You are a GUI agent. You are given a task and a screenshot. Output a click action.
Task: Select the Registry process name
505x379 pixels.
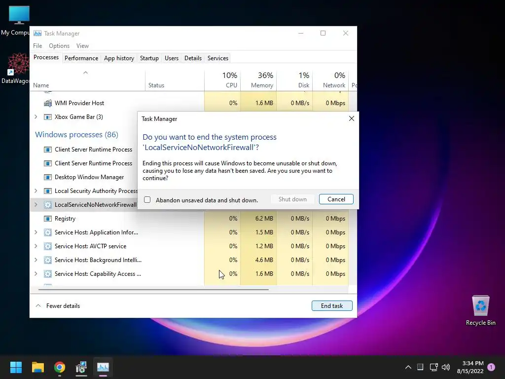[65, 219]
